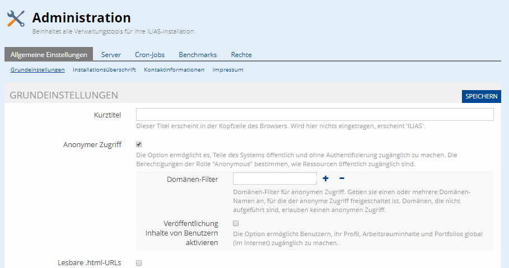Switch to the Server tab
Image resolution: width=509 pixels, height=268 pixels.
click(x=111, y=55)
